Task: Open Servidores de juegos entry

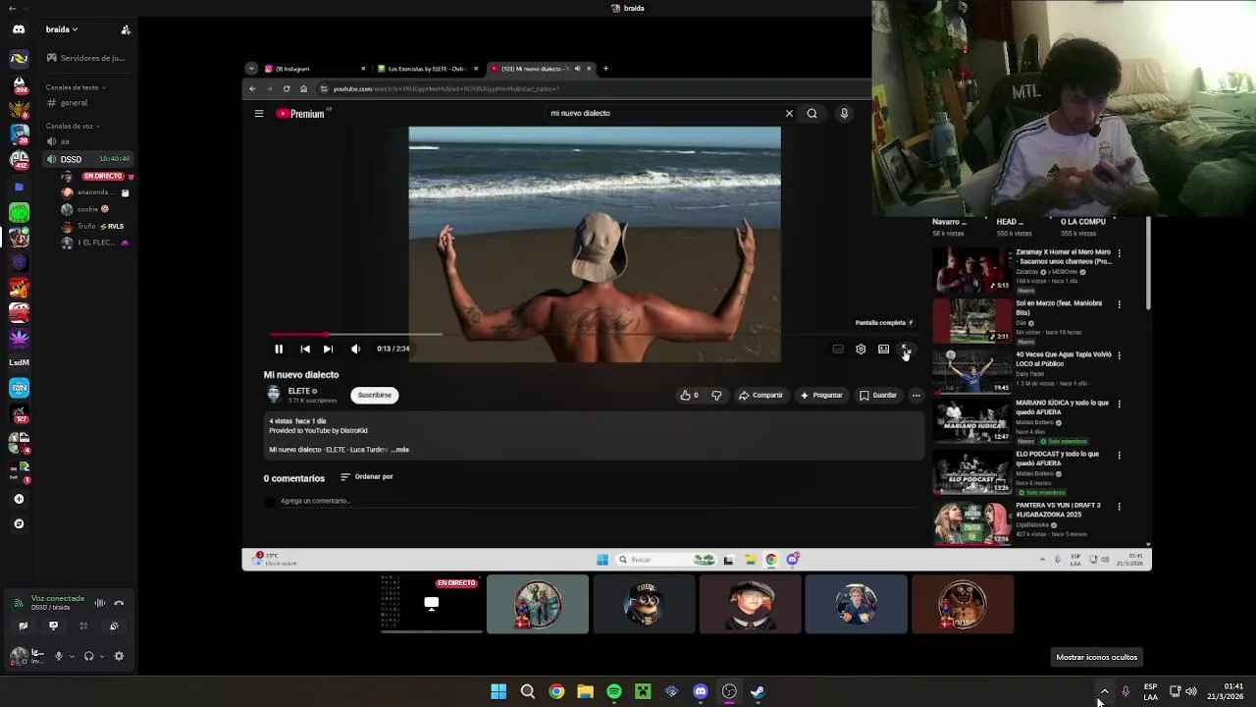Action: click(x=86, y=58)
